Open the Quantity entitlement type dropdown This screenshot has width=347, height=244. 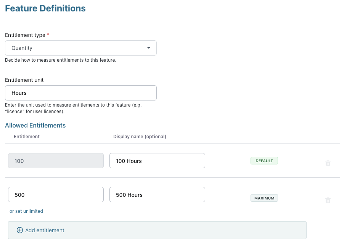click(x=80, y=48)
